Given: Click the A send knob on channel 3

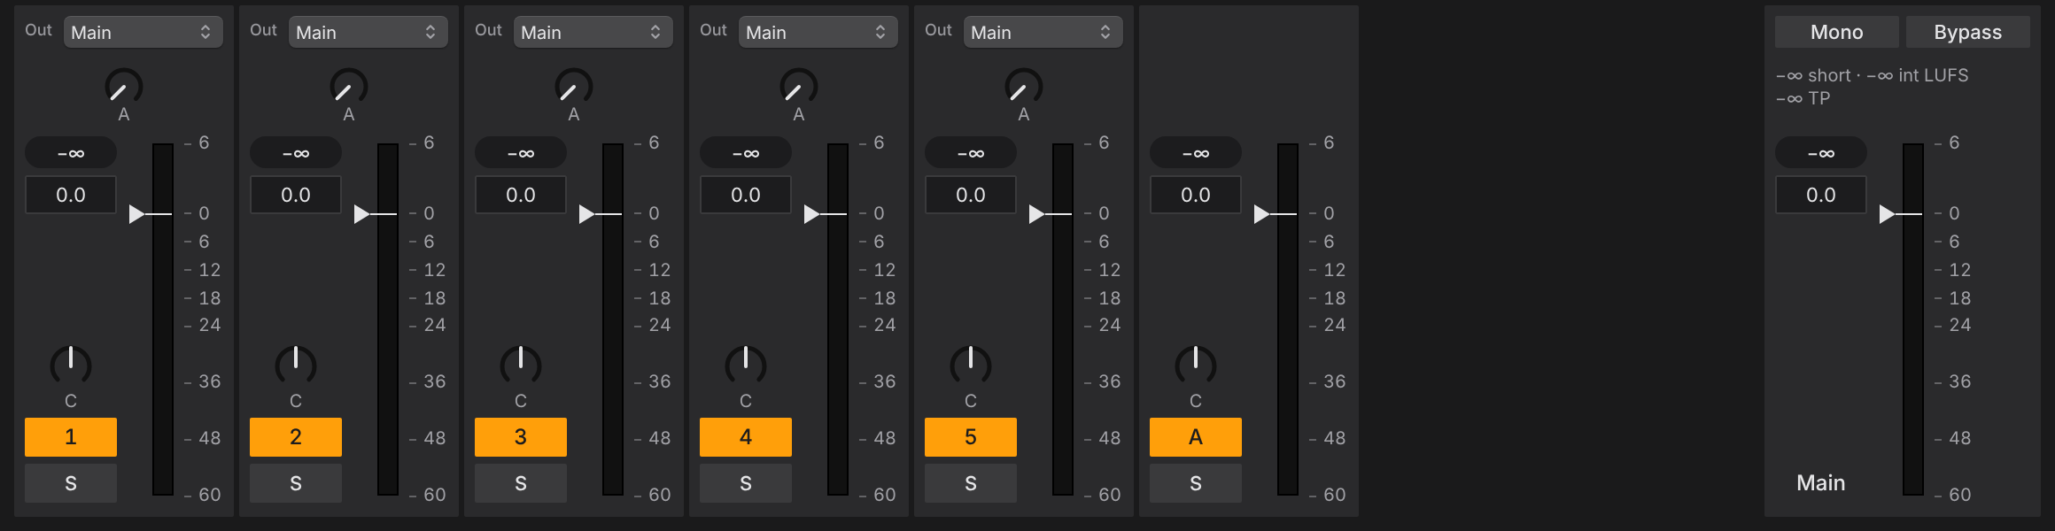Looking at the screenshot, I should 574,87.
